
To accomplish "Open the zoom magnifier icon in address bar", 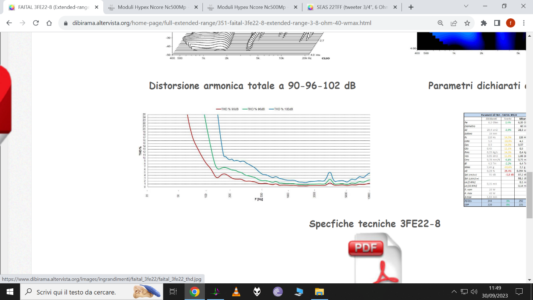I will [441, 23].
